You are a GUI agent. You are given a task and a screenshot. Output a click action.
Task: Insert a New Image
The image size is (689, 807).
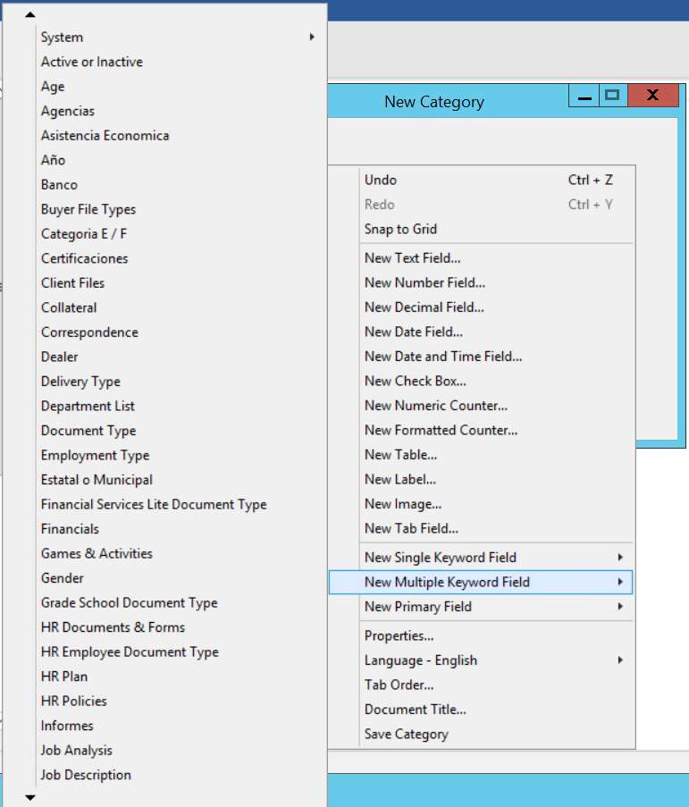pyautogui.click(x=481, y=504)
